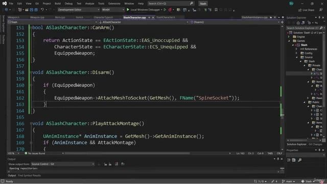Click the editor horizontal scrollbar

127,153
